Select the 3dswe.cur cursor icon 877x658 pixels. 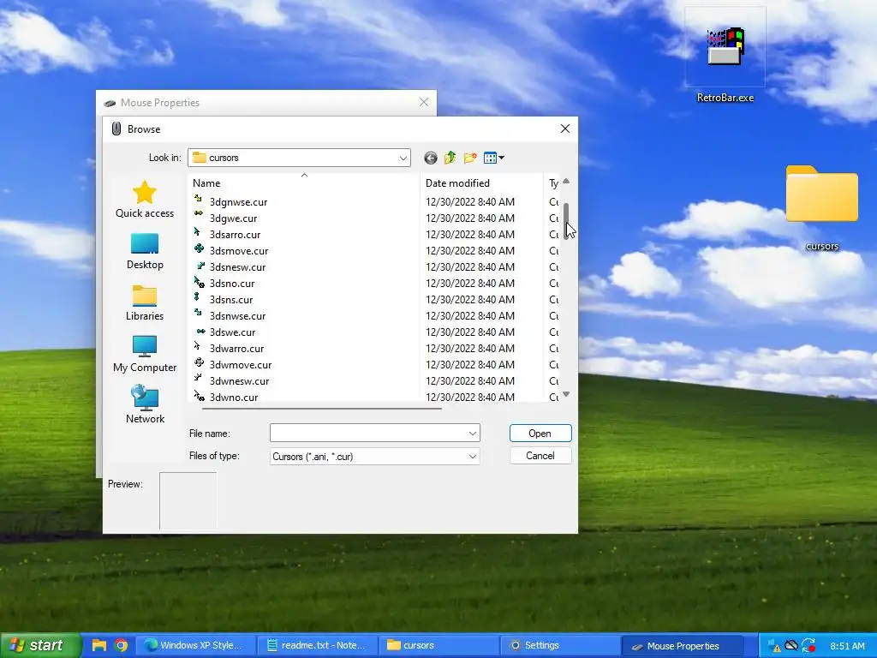[x=200, y=331]
